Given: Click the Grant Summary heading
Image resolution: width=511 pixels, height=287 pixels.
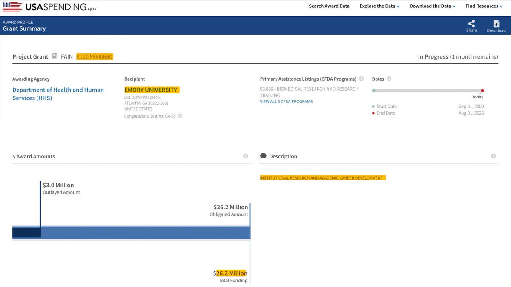Looking at the screenshot, I should click(x=24, y=28).
